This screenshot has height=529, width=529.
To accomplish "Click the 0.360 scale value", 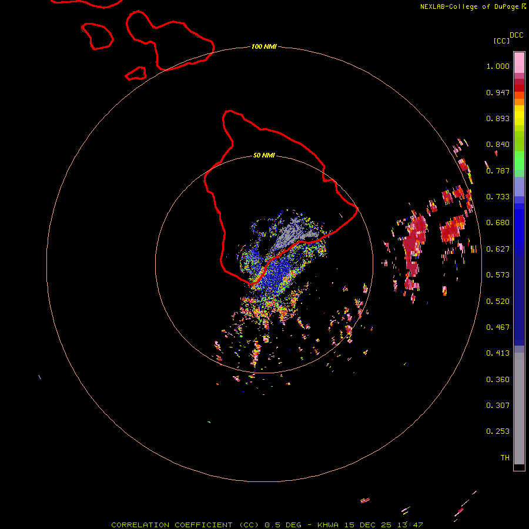I will coord(498,380).
